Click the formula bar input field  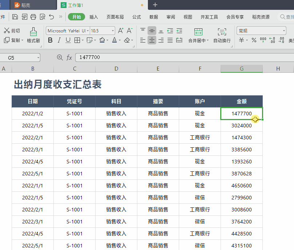(x=182, y=57)
